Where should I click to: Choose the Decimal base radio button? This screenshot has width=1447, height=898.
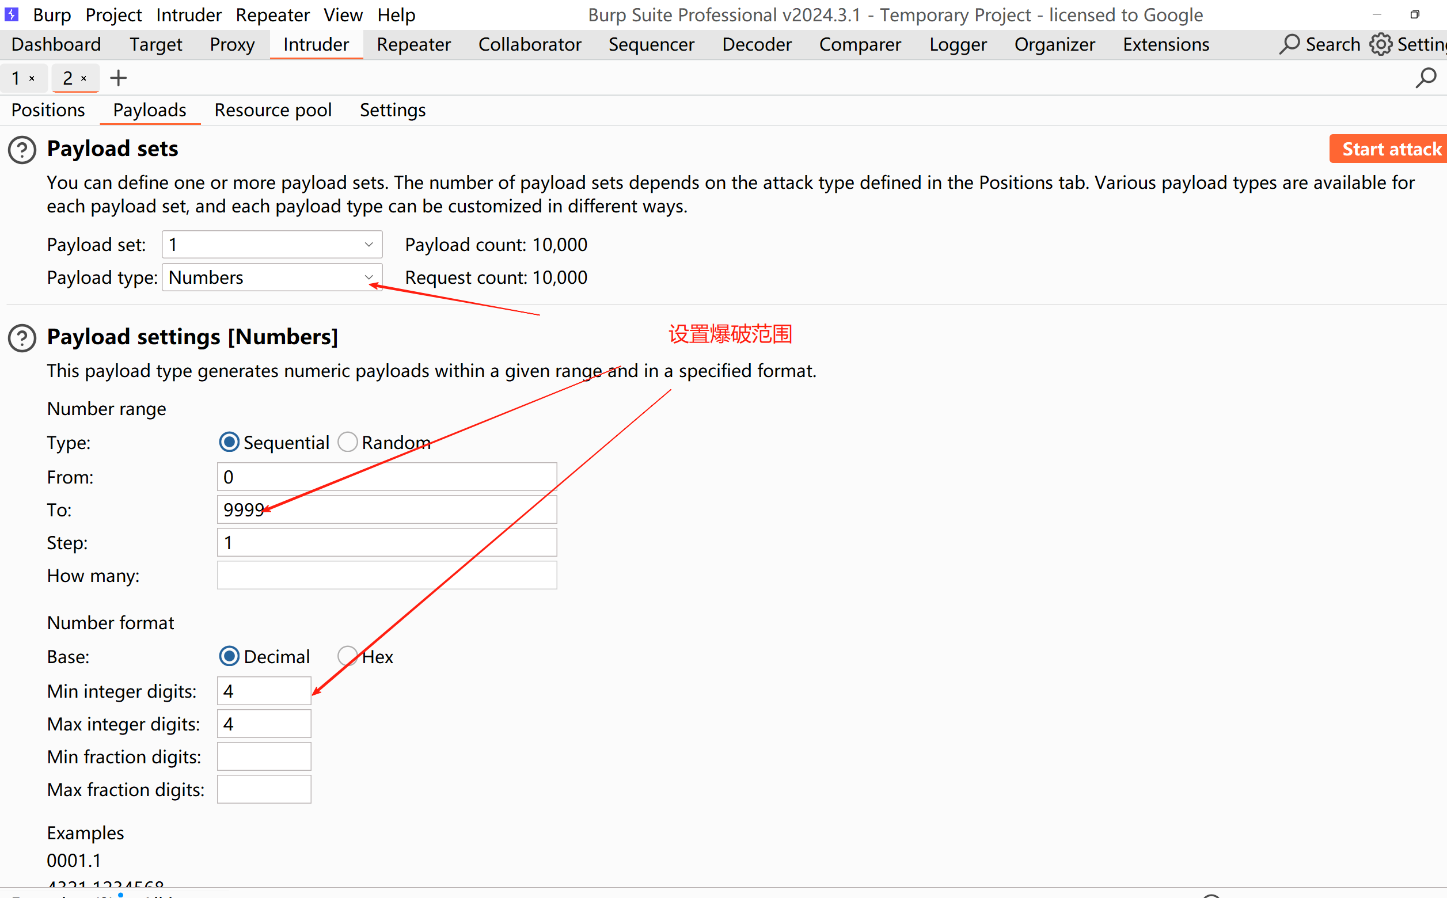pyautogui.click(x=229, y=656)
